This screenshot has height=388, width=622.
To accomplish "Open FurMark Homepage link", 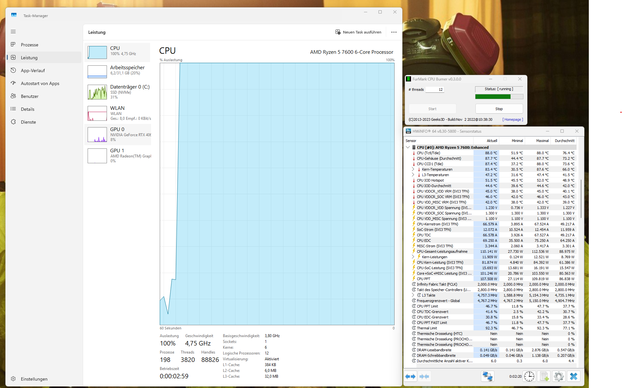I will tap(512, 119).
